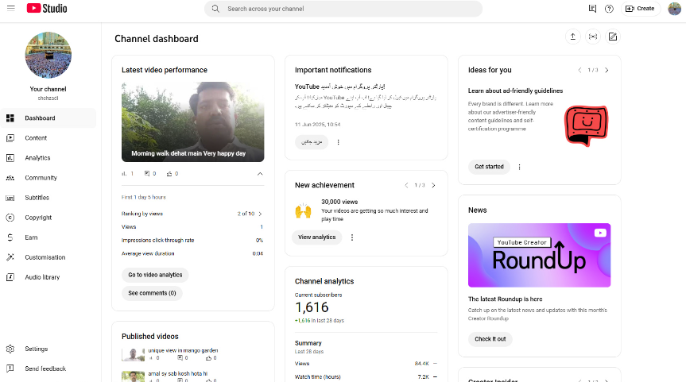Click the 1,616 current subscribers count

pos(312,307)
